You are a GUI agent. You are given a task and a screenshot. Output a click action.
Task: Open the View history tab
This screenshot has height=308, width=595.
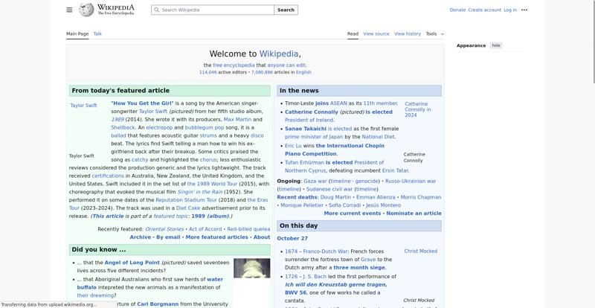click(408, 33)
